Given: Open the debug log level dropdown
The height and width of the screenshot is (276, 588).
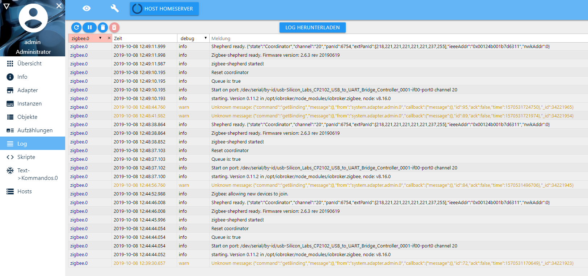Looking at the screenshot, I should tap(193, 38).
